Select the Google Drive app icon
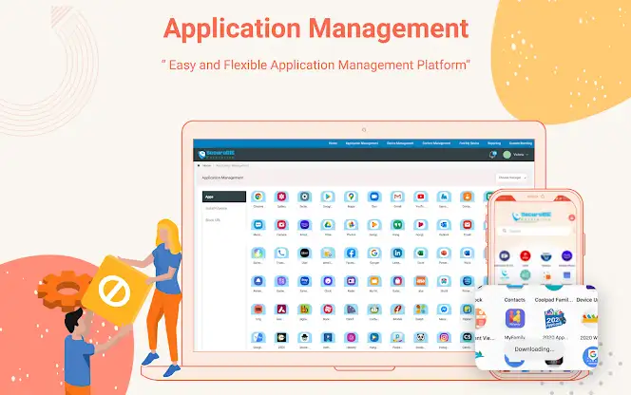The image size is (631, 395). (328, 225)
